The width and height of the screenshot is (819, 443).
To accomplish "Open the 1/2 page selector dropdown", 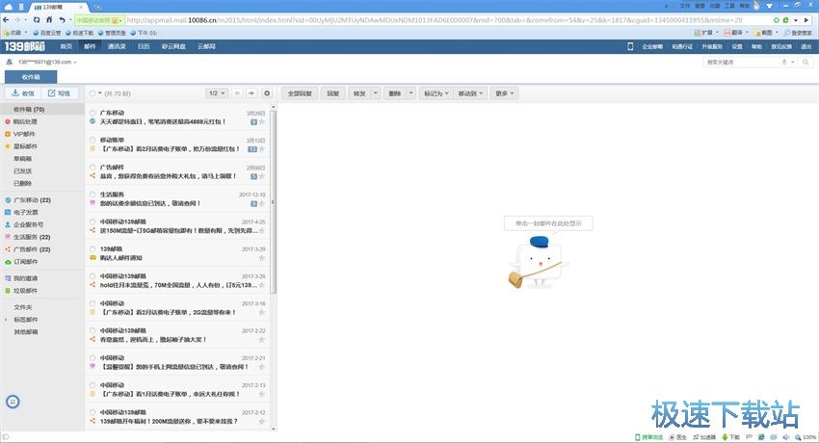I will 217,92.
